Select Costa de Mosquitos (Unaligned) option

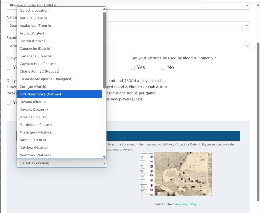[x=46, y=79]
